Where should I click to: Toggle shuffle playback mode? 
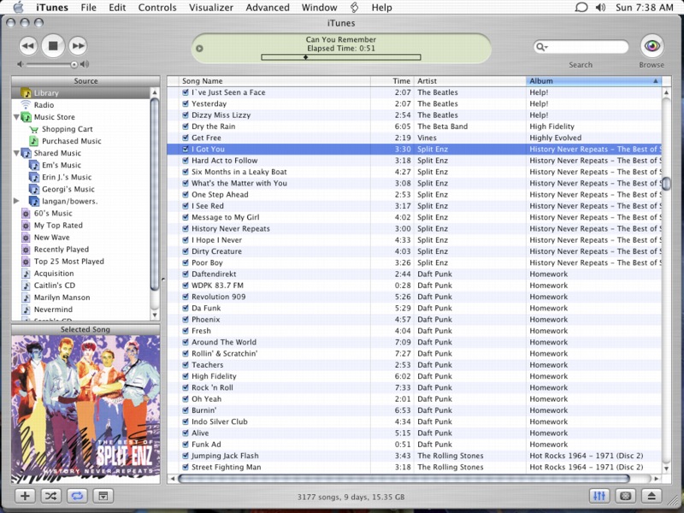pyautogui.click(x=50, y=496)
